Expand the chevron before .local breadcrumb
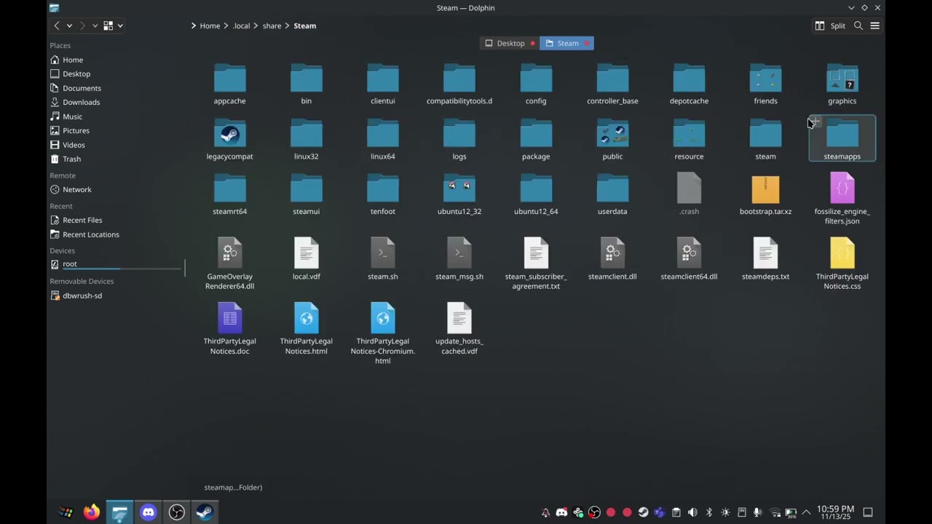 [226, 25]
